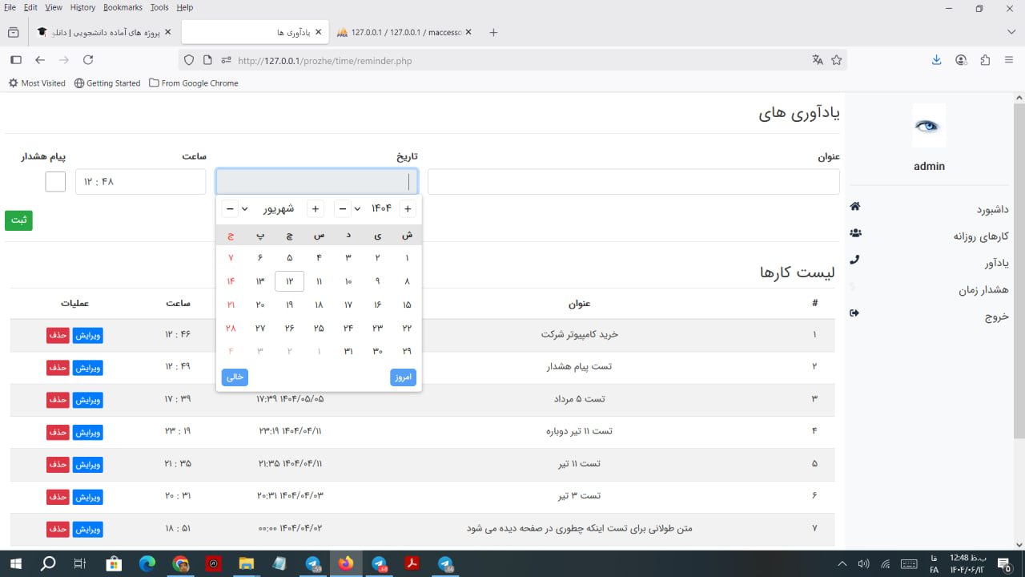Click ویرایش for تست ۵ مرداد row
The width and height of the screenshot is (1025, 577).
click(88, 400)
